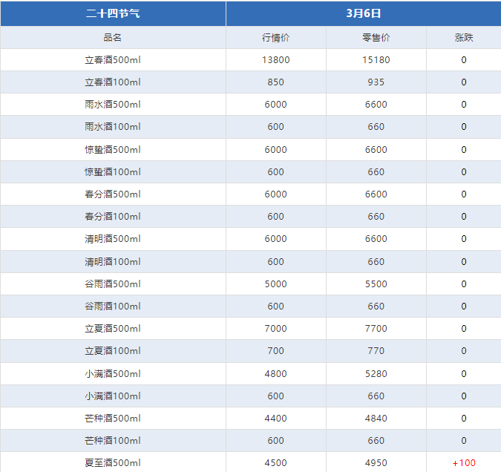This screenshot has height=472, width=501.
Task: Click the 立春酒500ml product name
Action: coord(113,60)
